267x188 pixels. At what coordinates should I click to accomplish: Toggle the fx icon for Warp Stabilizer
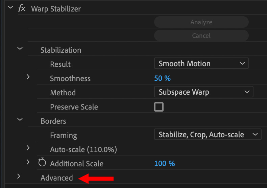[x=22, y=8]
